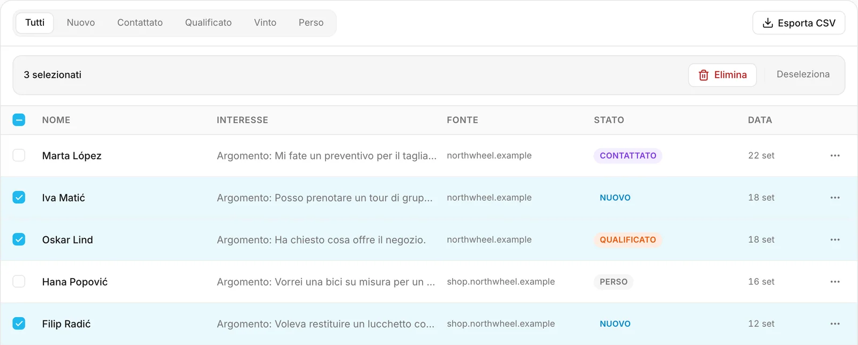
Task: Uncheck the Iva Matić row checkbox
Action: 19,198
